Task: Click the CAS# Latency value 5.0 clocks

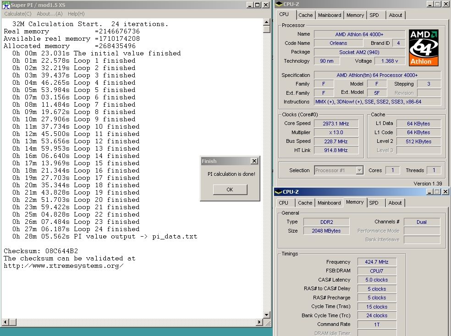Action: pyautogui.click(x=377, y=280)
